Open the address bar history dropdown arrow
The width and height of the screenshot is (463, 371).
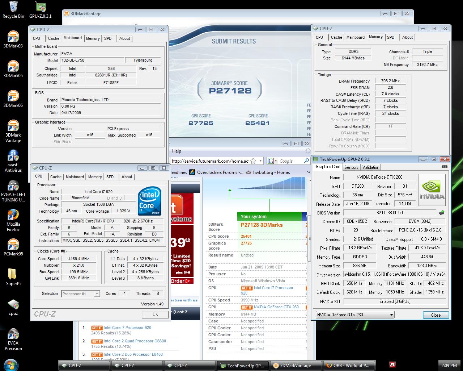click(x=261, y=161)
